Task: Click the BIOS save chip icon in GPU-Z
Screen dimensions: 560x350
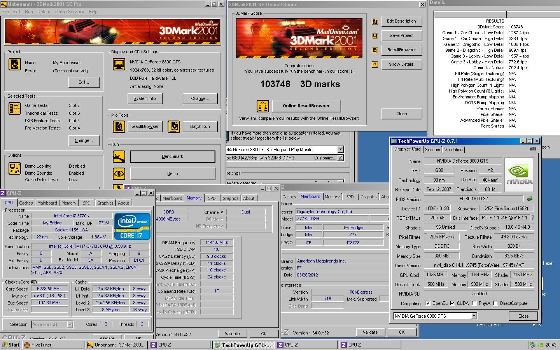Action: [x=530, y=199]
